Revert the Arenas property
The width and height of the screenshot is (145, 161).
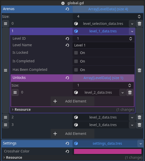[x=67, y=9]
